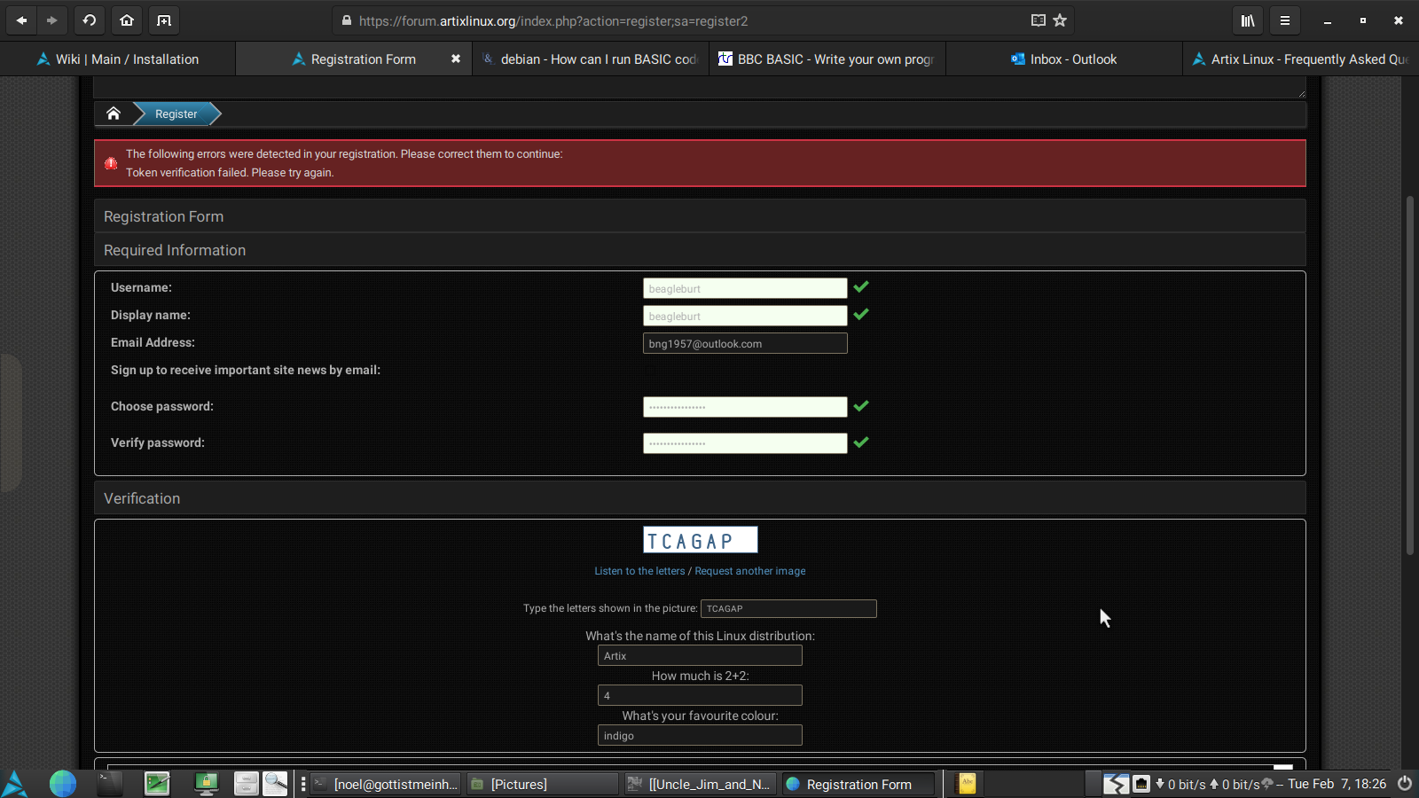The width and height of the screenshot is (1419, 798).
Task: Go forward with the browser forward arrow
Action: 52,20
